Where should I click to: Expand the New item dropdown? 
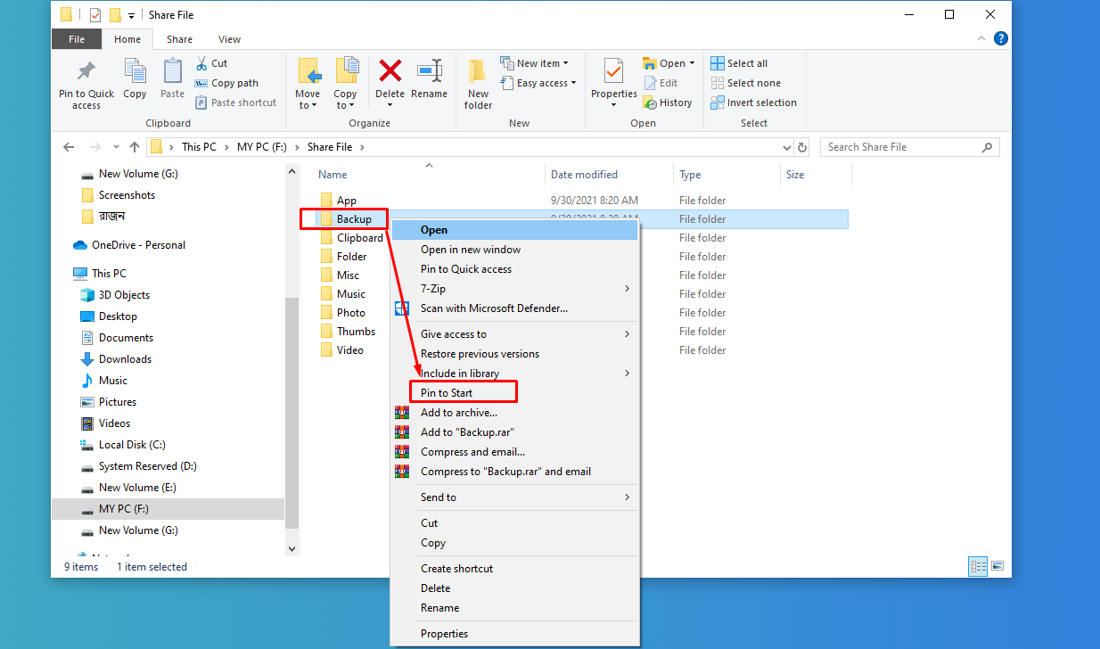click(538, 62)
